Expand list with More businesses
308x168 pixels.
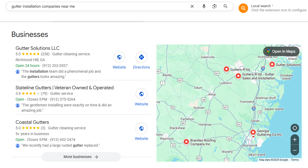(81, 157)
